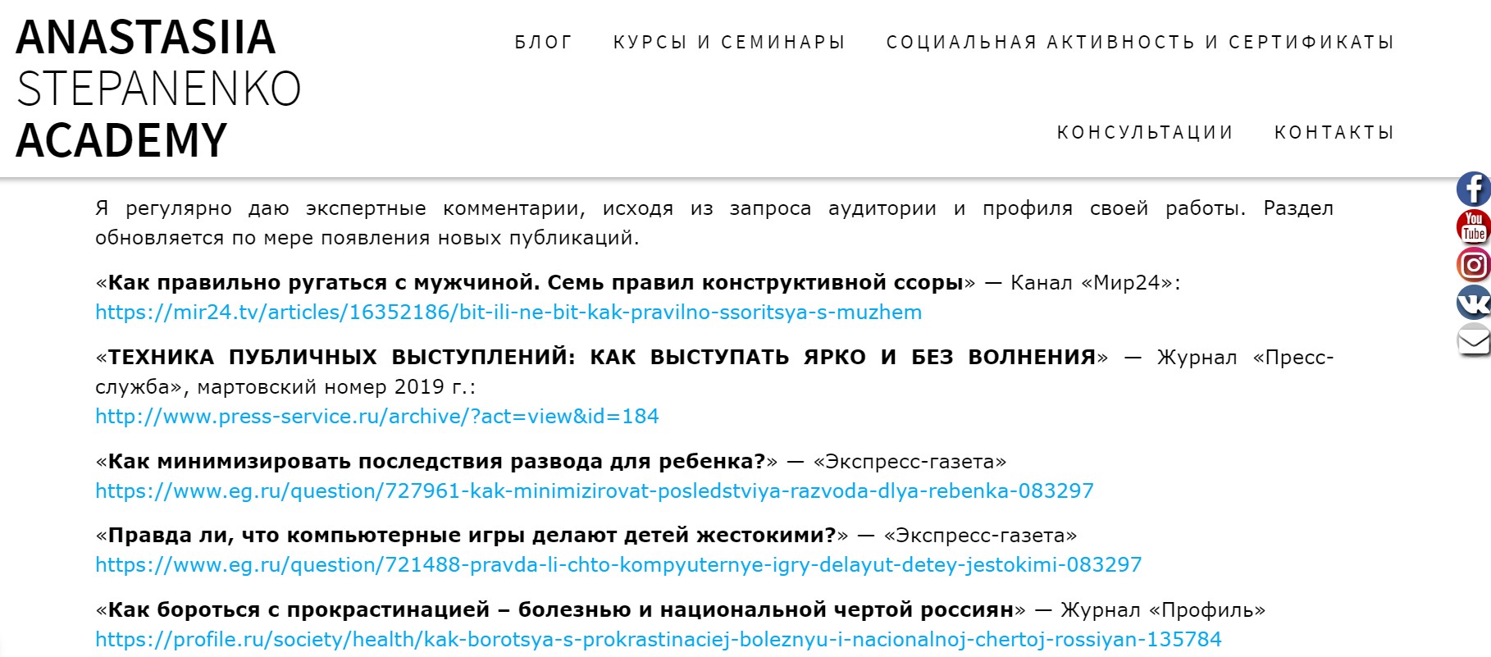1491x657 pixels.
Task: Click the Anastasiia Stepanenko Academy logo
Action: click(158, 89)
